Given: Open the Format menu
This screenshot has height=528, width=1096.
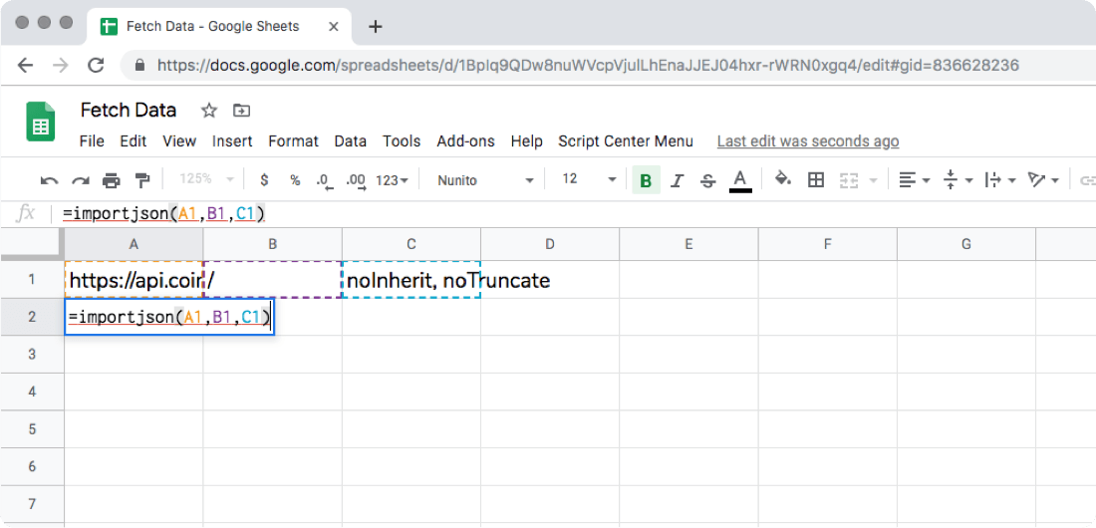Looking at the screenshot, I should [x=293, y=141].
